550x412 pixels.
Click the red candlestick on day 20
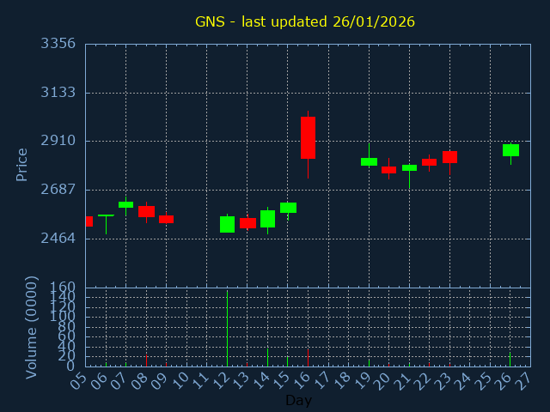(388, 170)
